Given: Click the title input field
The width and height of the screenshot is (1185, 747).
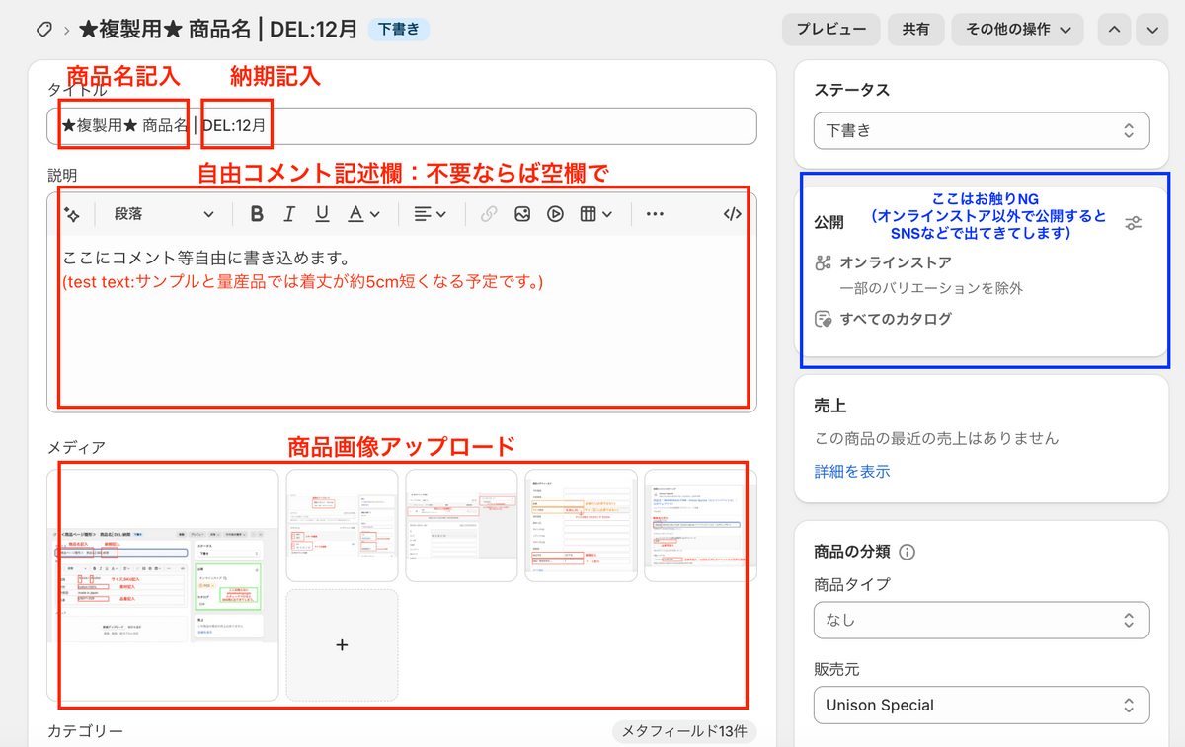Looking at the screenshot, I should click(x=402, y=126).
